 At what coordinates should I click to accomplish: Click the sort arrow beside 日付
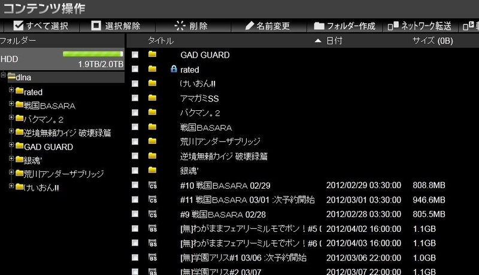pyautogui.click(x=318, y=41)
